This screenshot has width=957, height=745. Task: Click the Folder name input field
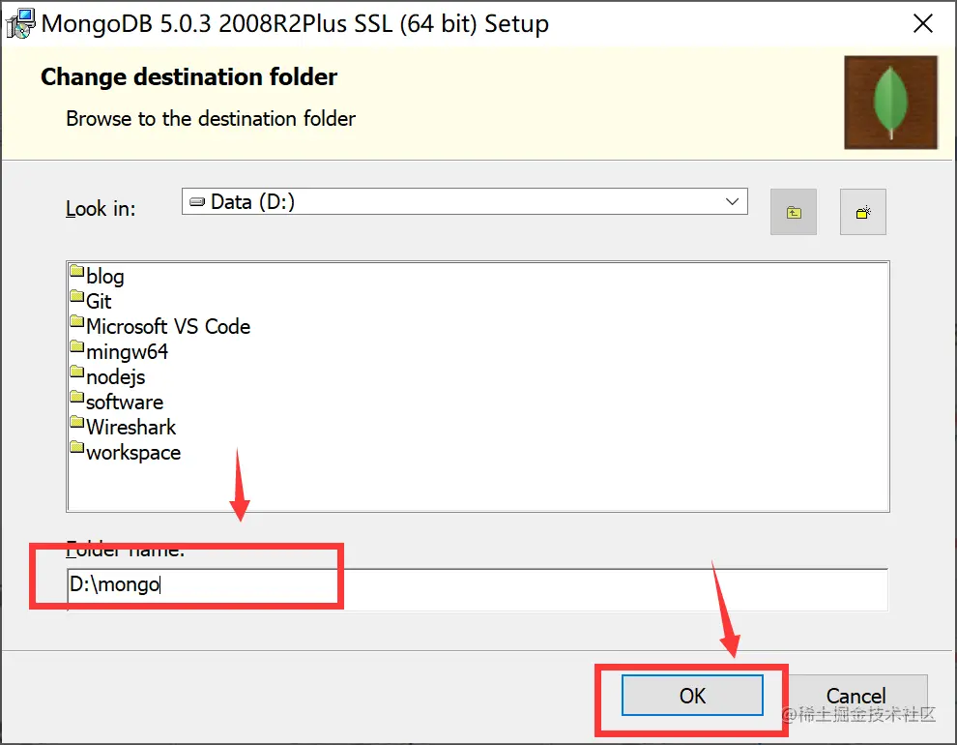(478, 588)
